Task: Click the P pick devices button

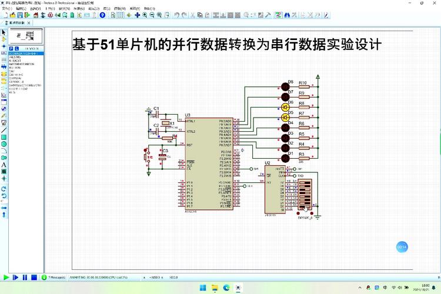Action: 11,49
